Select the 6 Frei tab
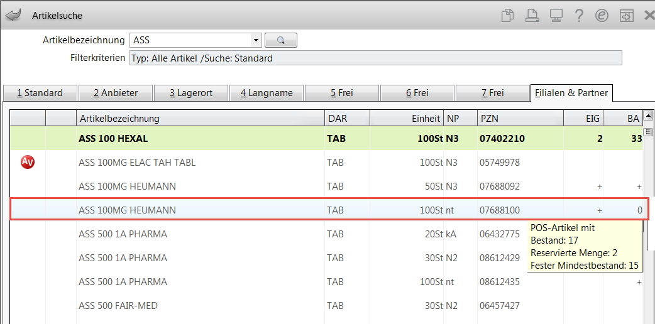Image resolution: width=655 pixels, height=324 pixels. [x=417, y=93]
